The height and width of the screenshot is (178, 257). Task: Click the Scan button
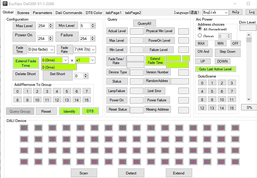coord(84,173)
